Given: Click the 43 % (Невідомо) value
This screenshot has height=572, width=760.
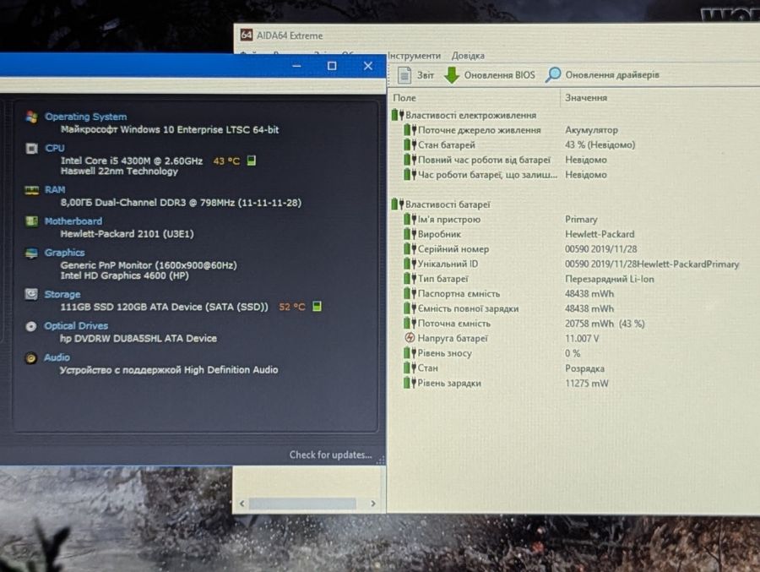Looking at the screenshot, I should click(600, 144).
